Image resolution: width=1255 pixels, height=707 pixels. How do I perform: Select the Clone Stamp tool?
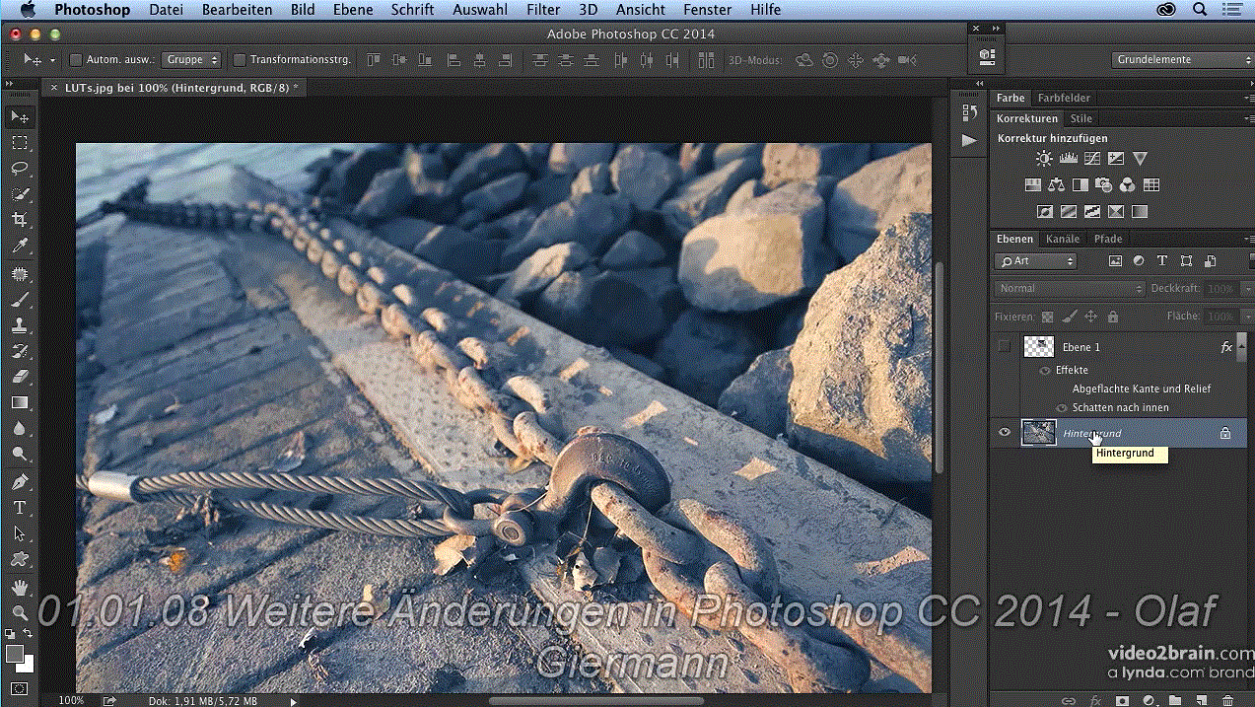[x=19, y=325]
